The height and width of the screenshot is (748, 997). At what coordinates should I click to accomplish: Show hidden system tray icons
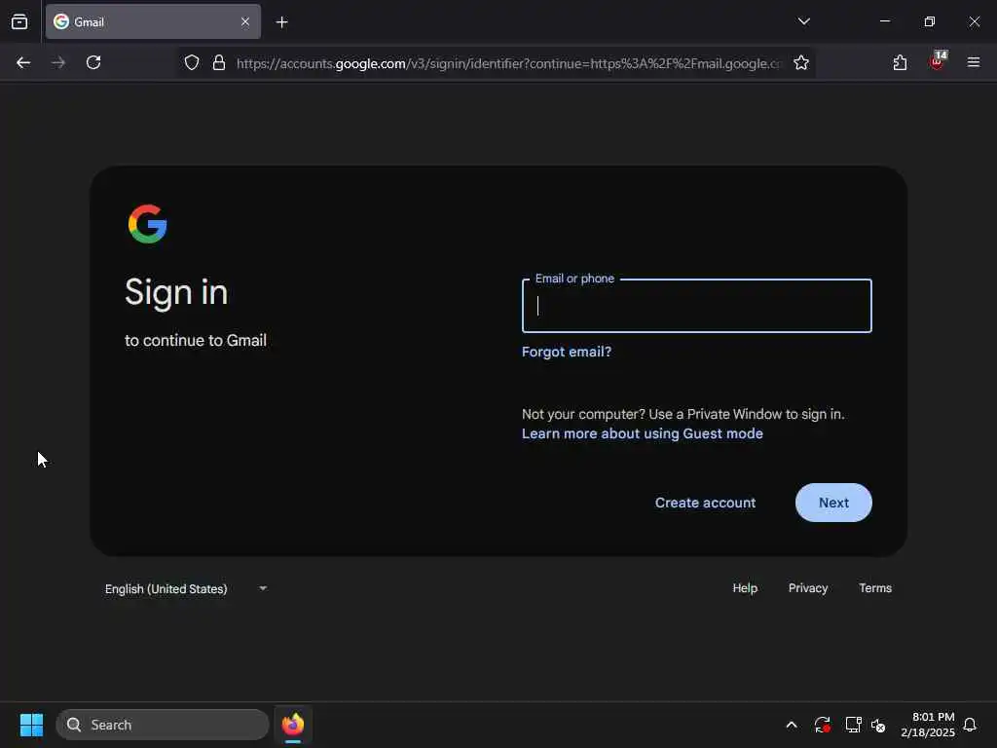792,725
